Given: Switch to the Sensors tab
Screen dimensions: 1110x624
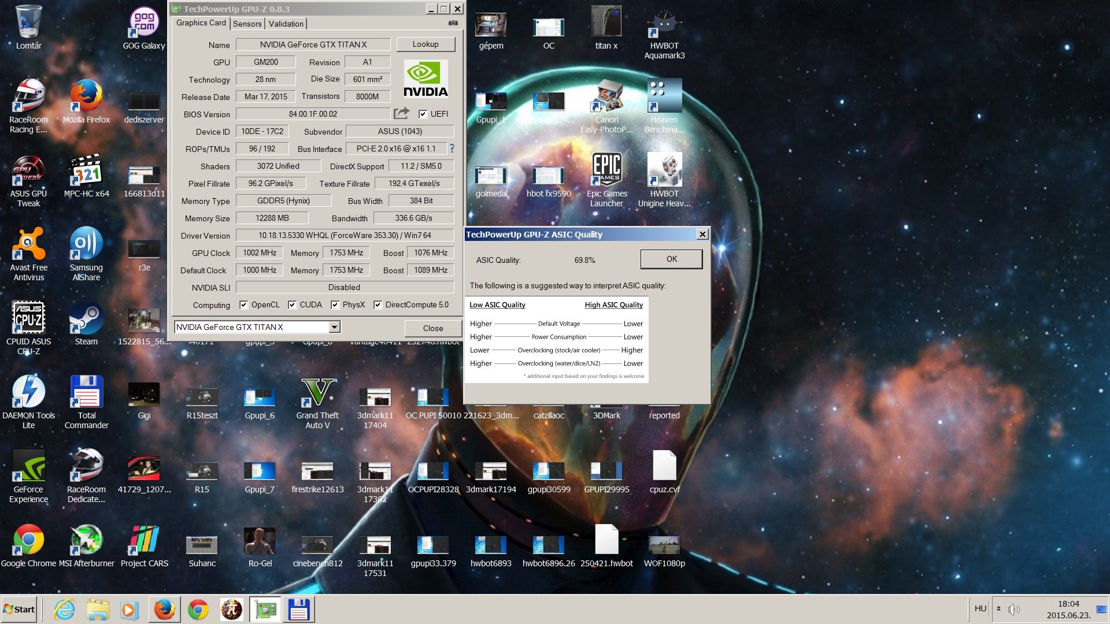Looking at the screenshot, I should (x=247, y=24).
